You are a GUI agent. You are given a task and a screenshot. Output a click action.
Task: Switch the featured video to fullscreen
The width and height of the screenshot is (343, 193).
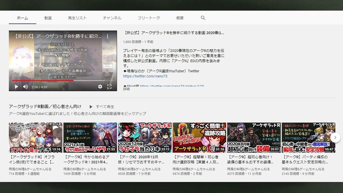click(x=109, y=87)
